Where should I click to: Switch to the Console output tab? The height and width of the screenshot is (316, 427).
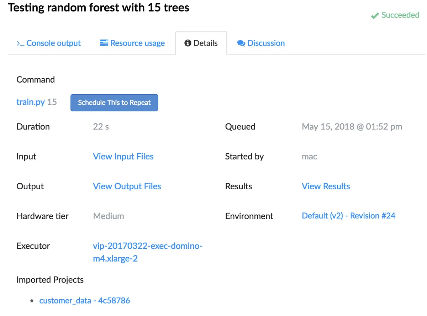pyautogui.click(x=53, y=43)
